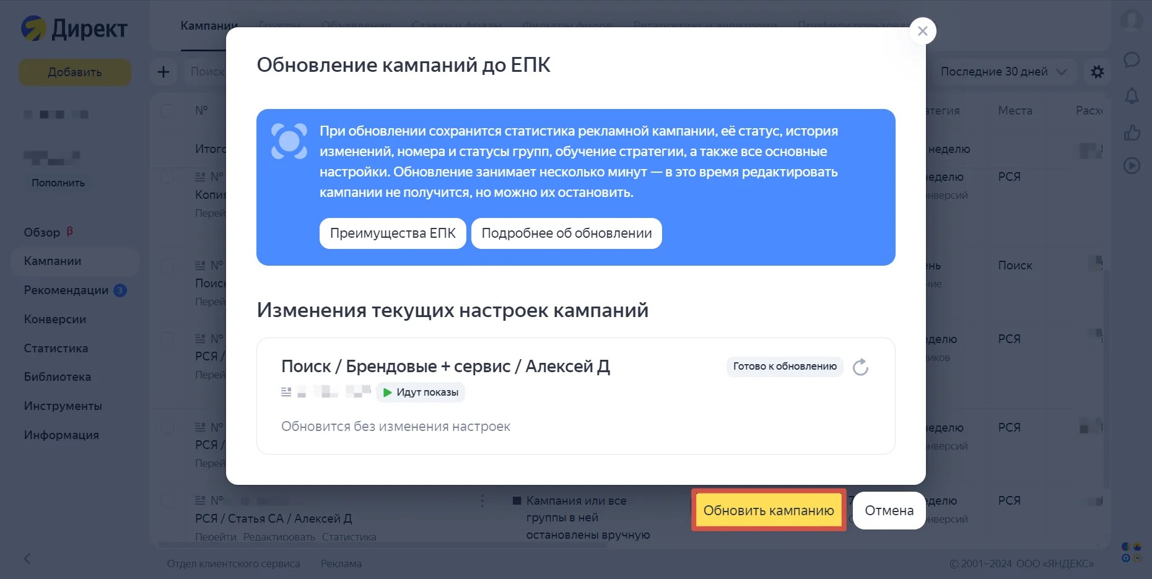
Task: Click the campaign type icon in dialog card
Action: click(x=286, y=392)
